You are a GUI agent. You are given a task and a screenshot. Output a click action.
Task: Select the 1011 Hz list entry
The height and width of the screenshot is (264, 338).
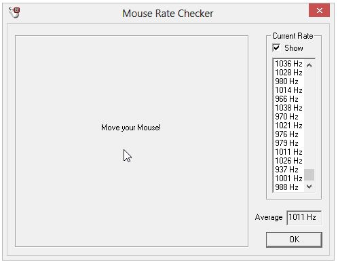[x=288, y=152]
